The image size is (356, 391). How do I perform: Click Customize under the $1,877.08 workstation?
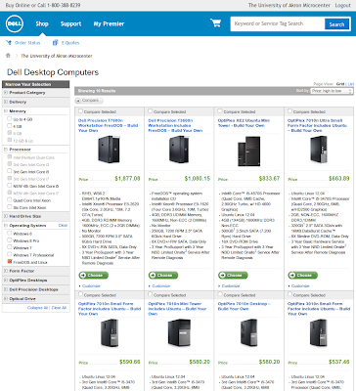coord(91,286)
